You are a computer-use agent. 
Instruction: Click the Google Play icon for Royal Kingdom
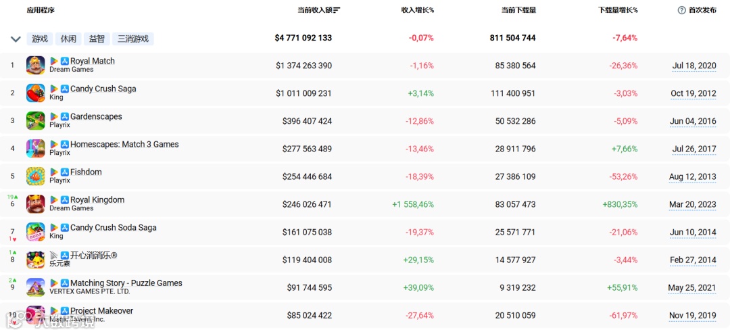click(x=54, y=200)
